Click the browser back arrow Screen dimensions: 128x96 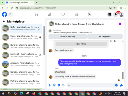pos(3,8)
